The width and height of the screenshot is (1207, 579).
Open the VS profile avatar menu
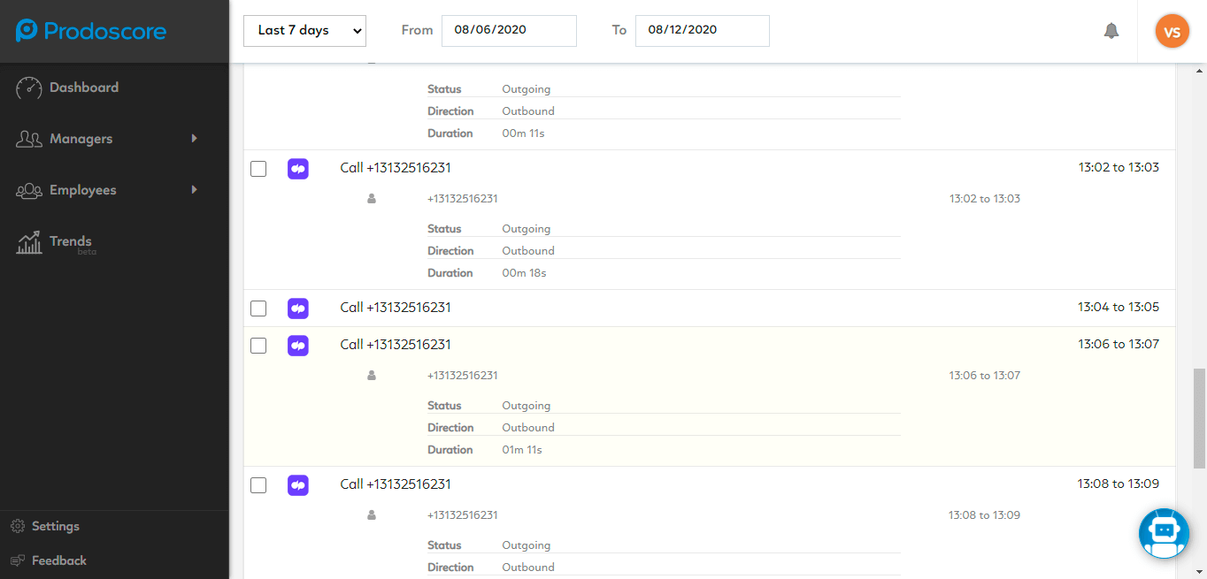tap(1172, 30)
